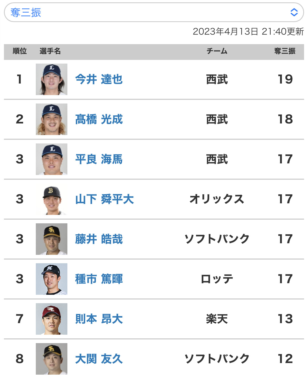Click the 奪三振 column header
The width and height of the screenshot is (308, 377).
[x=285, y=51]
